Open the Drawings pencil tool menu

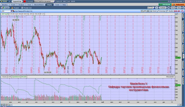(x=161, y=11)
